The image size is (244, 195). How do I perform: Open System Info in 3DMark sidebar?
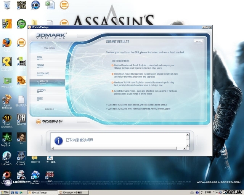coord(43,74)
